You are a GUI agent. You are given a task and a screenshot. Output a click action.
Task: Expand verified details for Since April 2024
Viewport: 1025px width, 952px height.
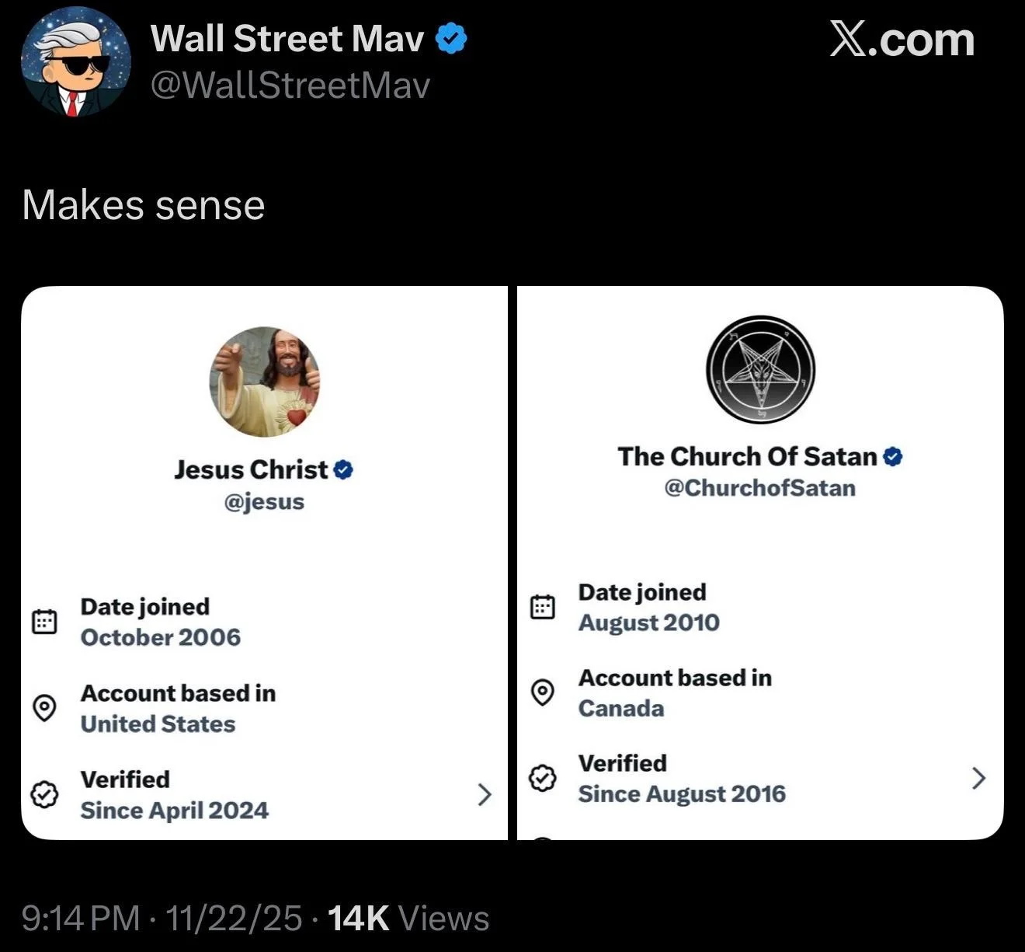pos(485,794)
